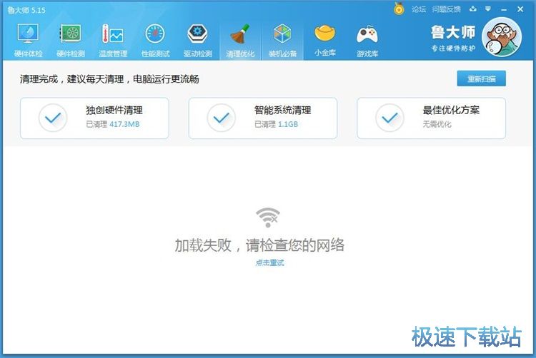536x358 pixels.
Task: Open the 温度管理 temperature management tab
Action: (113, 41)
